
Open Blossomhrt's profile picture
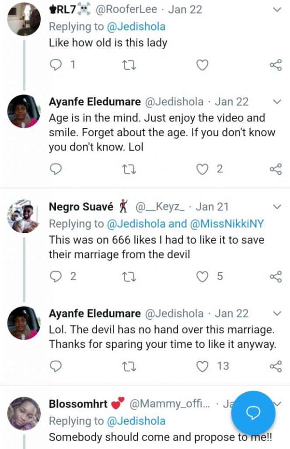point(24,413)
